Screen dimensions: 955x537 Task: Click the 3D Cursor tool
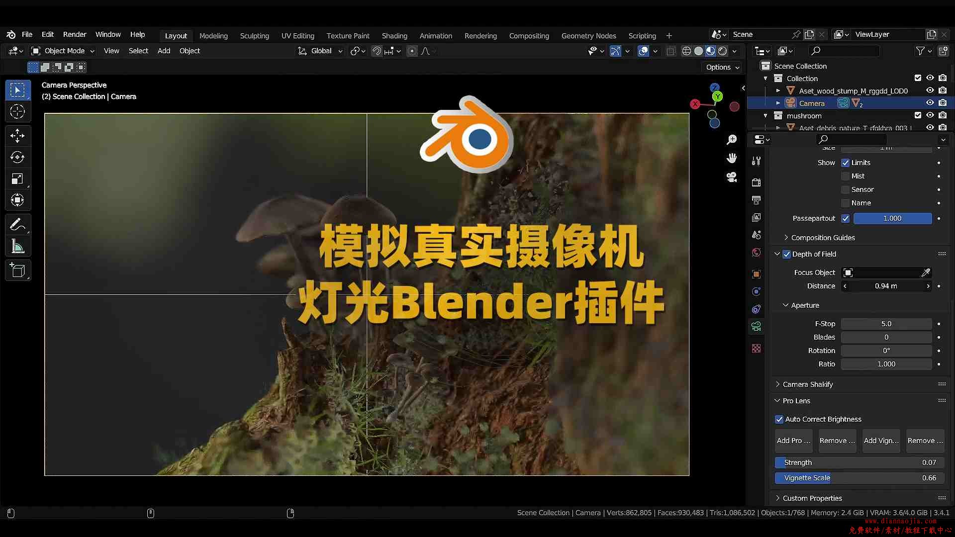coord(17,112)
